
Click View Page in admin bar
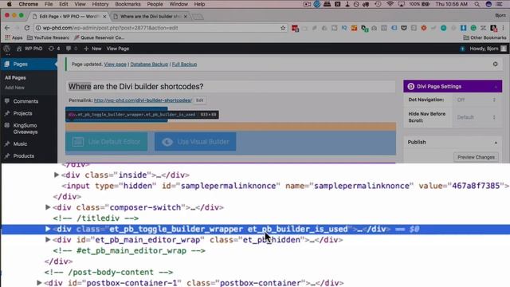coord(118,49)
